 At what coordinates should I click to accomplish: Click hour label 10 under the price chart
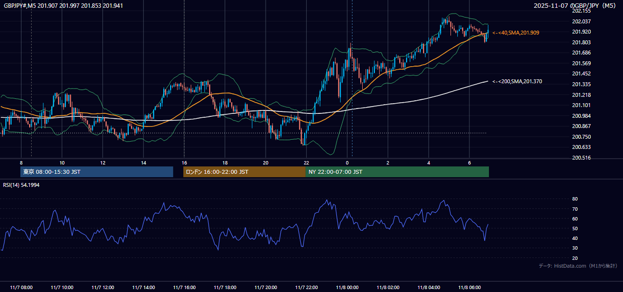tap(62, 163)
